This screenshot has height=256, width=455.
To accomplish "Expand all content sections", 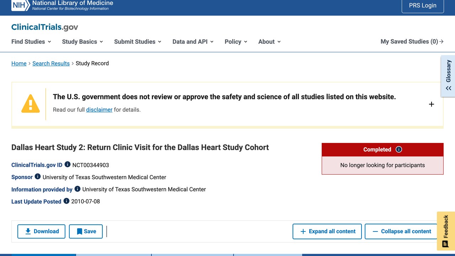I will (x=327, y=231).
